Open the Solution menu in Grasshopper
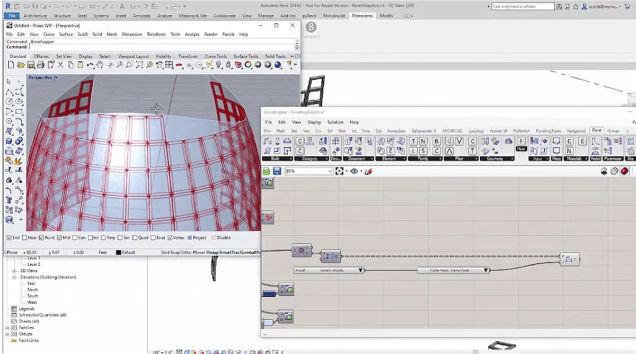Screen dimensions: 636x354 click(x=335, y=122)
